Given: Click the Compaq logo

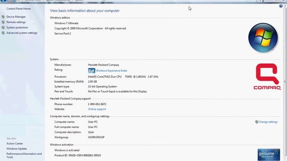Looking at the screenshot, I should 267,76.
